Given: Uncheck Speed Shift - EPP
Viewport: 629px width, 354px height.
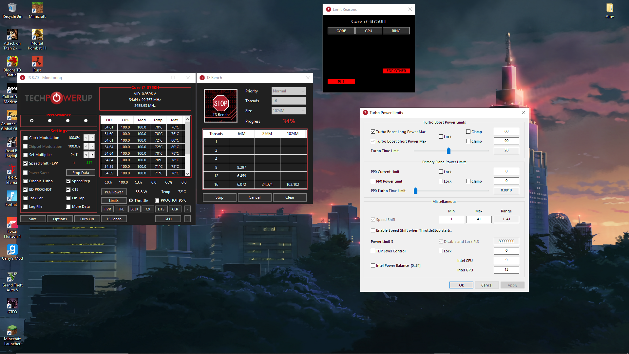Looking at the screenshot, I should point(26,163).
